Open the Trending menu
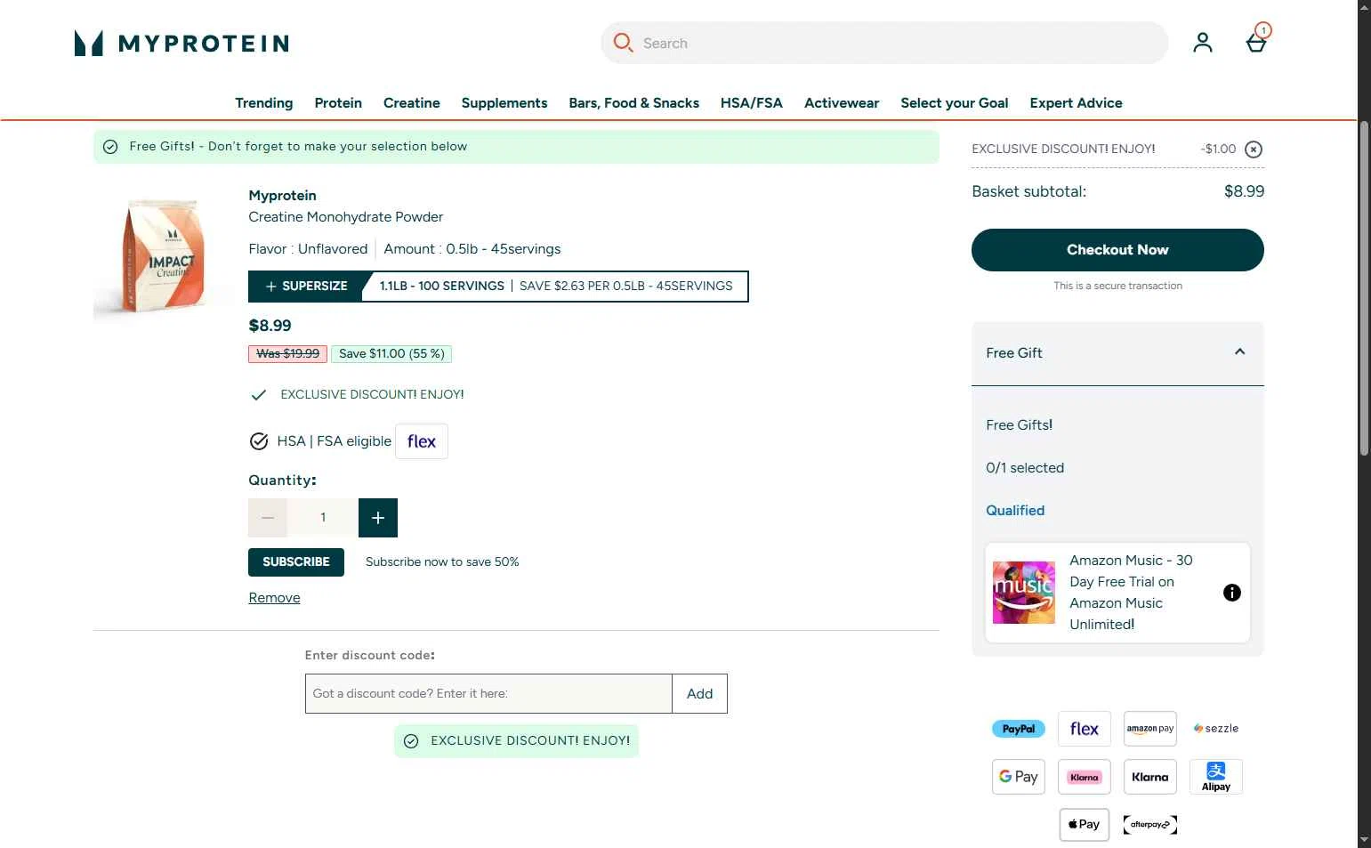This screenshot has height=848, width=1371. pyautogui.click(x=264, y=103)
